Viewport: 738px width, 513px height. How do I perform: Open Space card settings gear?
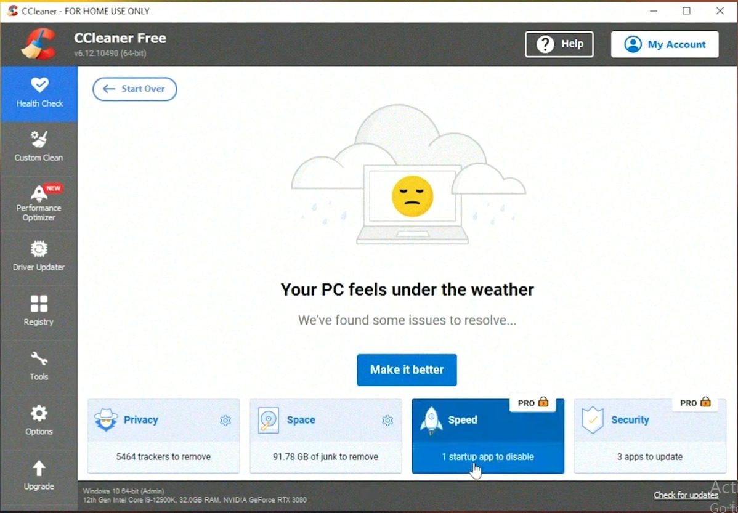point(387,420)
